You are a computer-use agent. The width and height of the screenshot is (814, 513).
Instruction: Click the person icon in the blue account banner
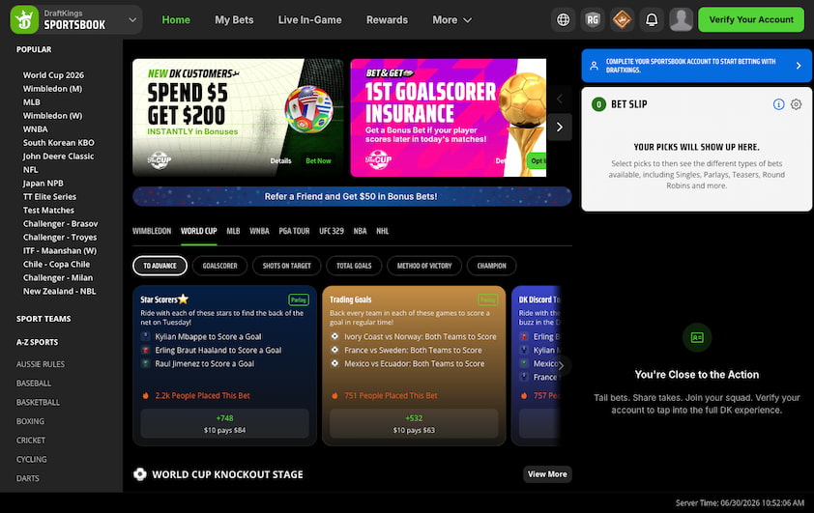(594, 66)
